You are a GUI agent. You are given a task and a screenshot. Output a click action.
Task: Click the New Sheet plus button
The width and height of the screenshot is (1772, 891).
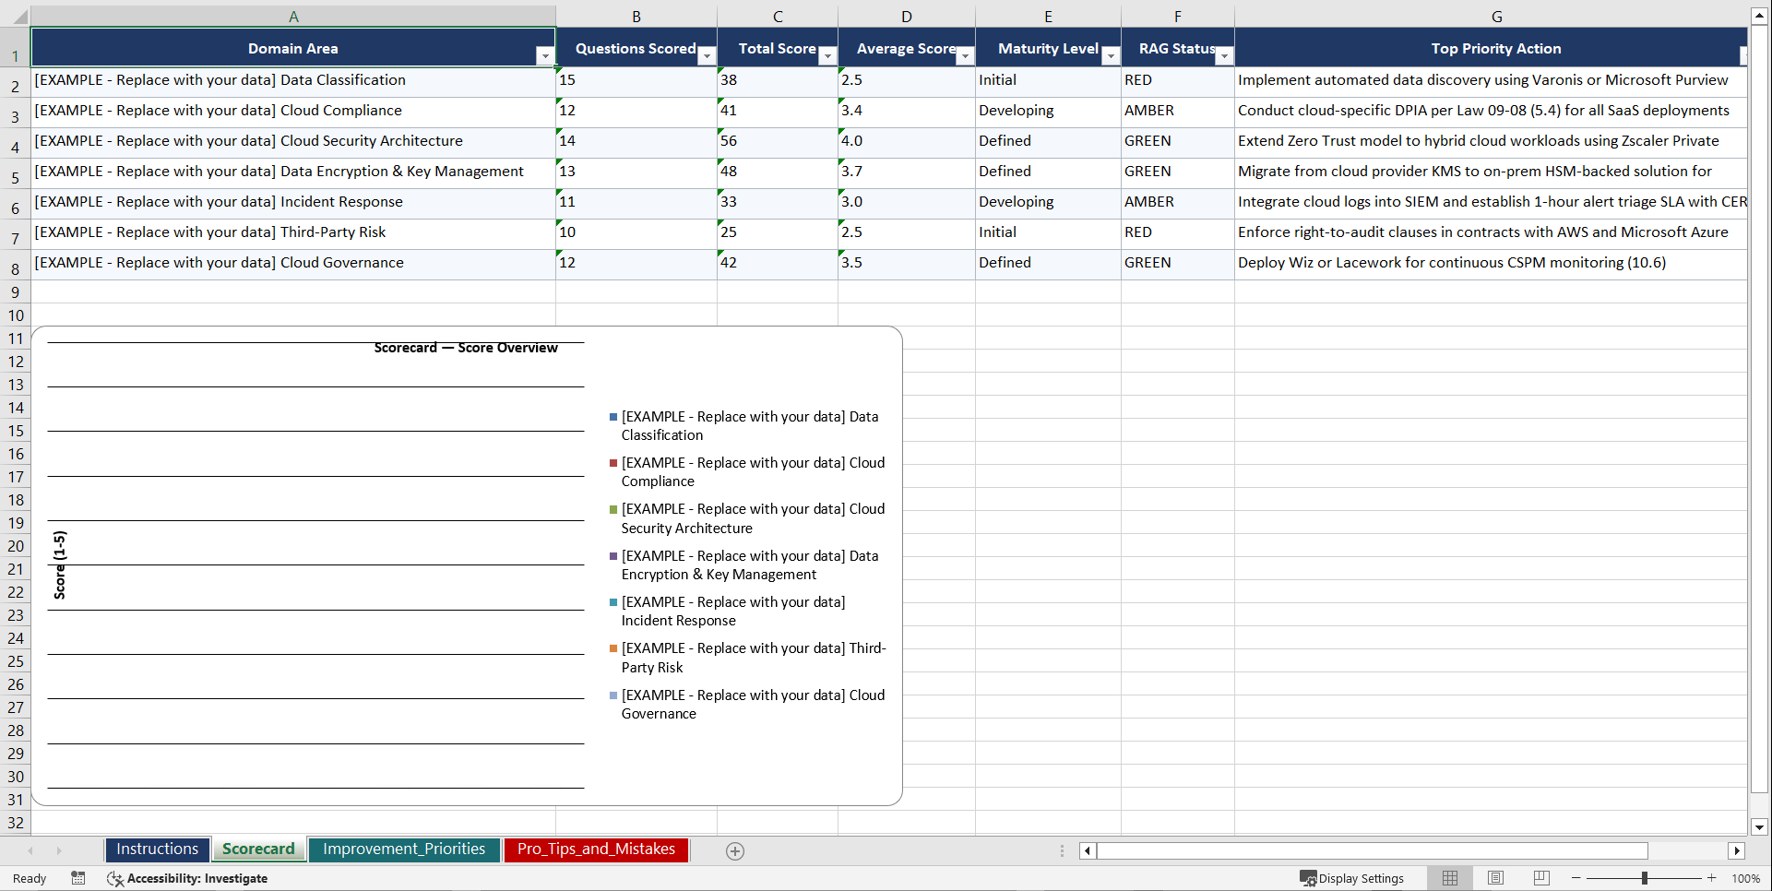point(734,851)
